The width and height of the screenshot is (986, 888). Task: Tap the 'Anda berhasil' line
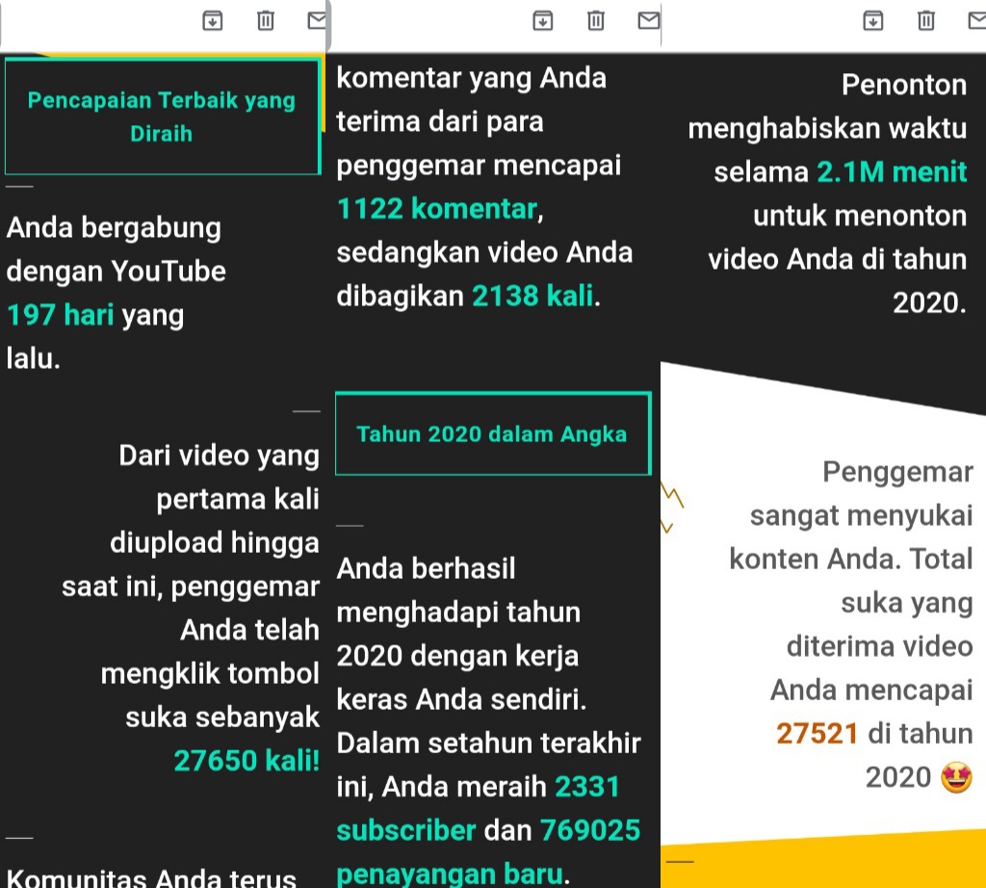point(426,568)
